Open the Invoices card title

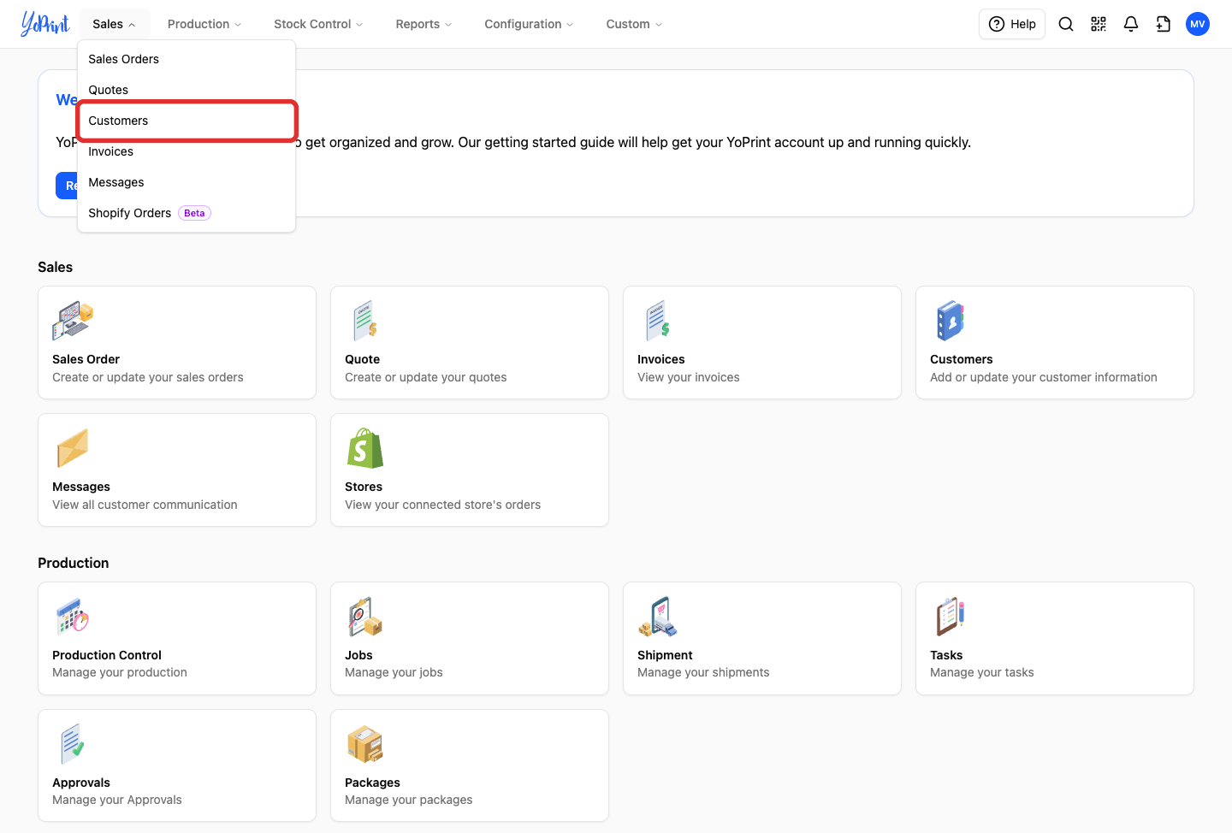(x=660, y=359)
